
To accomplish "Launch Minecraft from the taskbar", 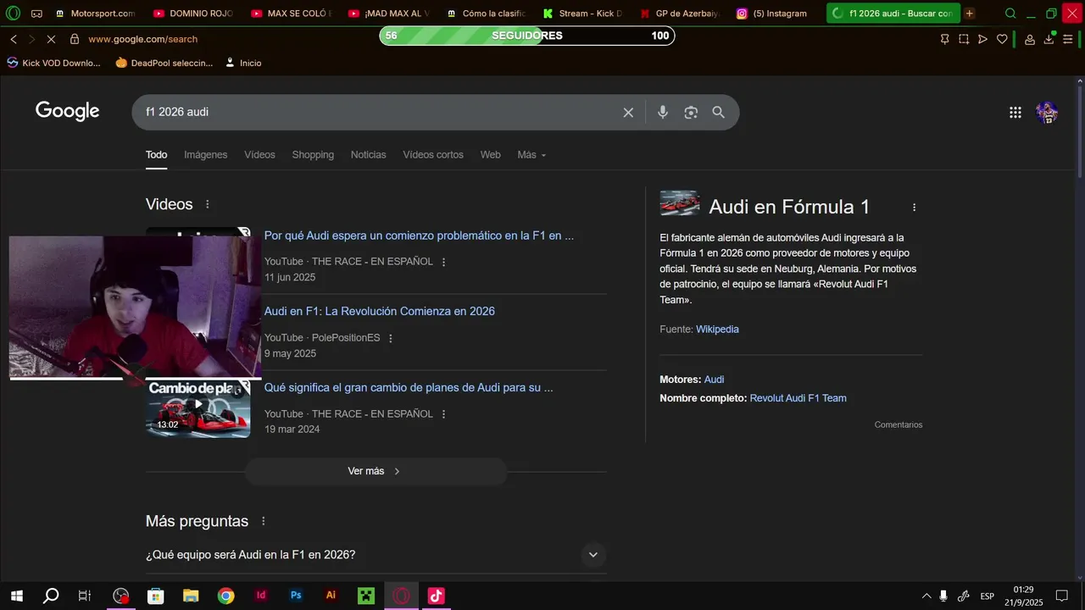I will click(365, 596).
